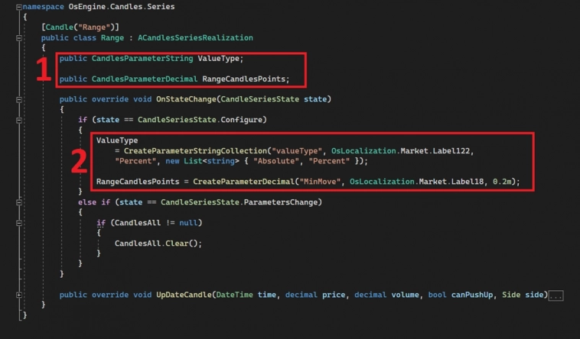580x339 pixels.
Task: Click the "Absolute" string literal
Action: pos(276,161)
